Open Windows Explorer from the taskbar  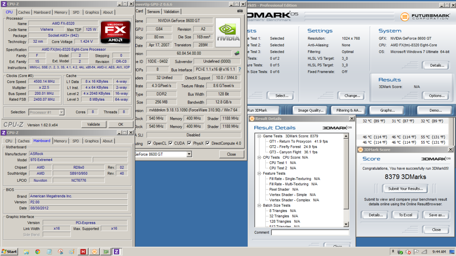pos(26,252)
